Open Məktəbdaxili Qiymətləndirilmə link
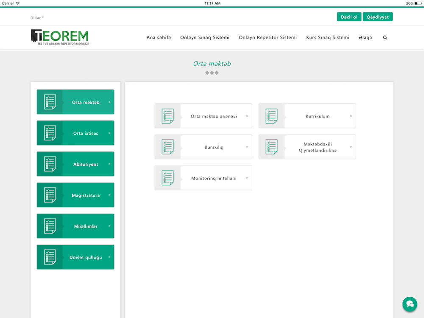This screenshot has width=424, height=318. point(318,147)
